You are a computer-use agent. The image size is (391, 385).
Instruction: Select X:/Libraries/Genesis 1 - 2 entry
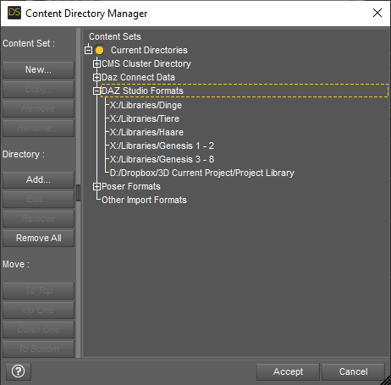(162, 146)
